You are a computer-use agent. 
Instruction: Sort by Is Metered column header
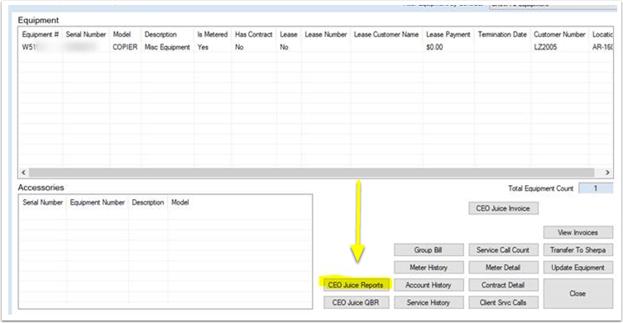(213, 35)
